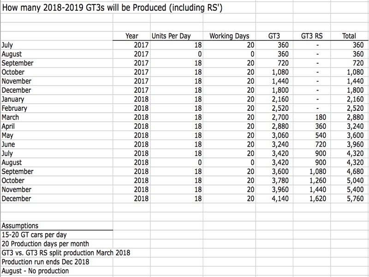Image resolution: width=369 pixels, height=277 pixels.
Task: Select the GT3 cell '1,440'
Action: pos(280,81)
